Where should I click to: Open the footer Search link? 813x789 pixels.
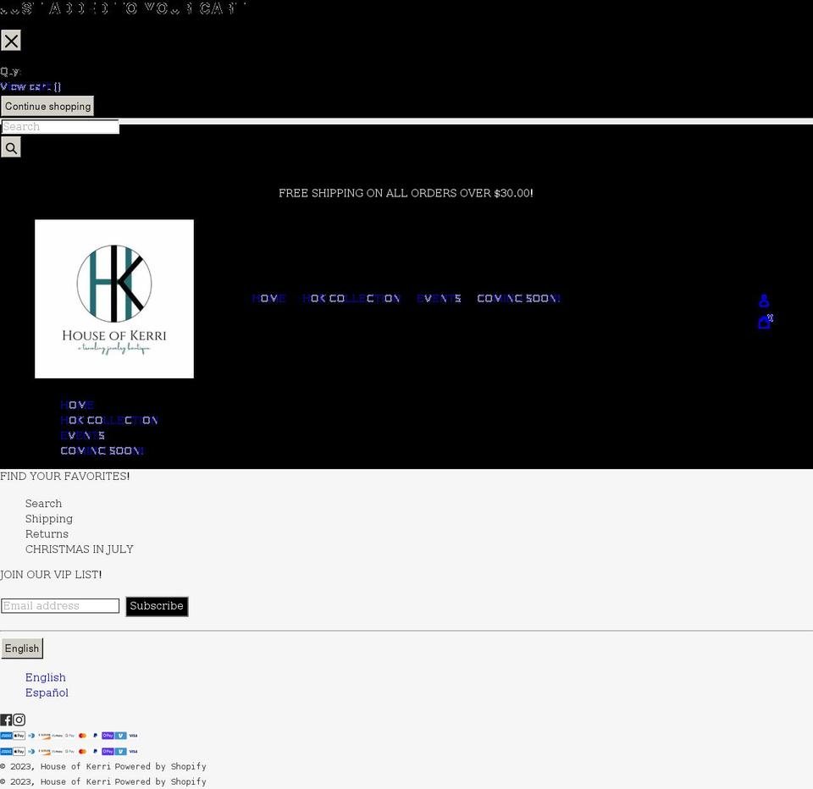point(43,504)
